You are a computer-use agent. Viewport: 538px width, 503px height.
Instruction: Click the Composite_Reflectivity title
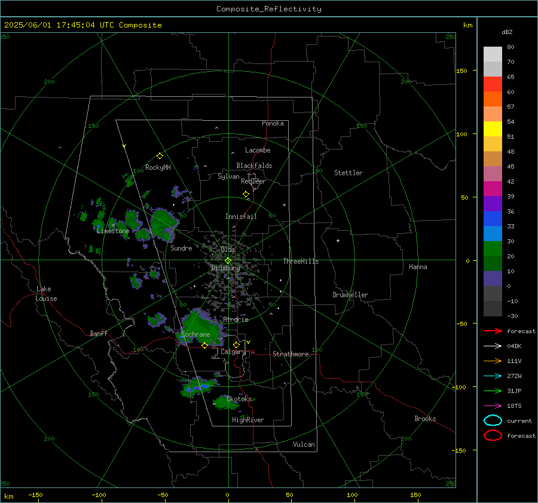pyautogui.click(x=268, y=9)
